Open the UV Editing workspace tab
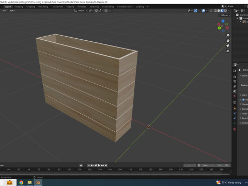248x186 pixels. (43, 7)
